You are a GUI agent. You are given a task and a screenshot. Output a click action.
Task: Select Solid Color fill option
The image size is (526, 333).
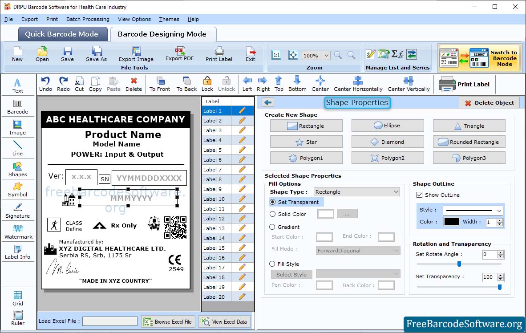coord(272,214)
